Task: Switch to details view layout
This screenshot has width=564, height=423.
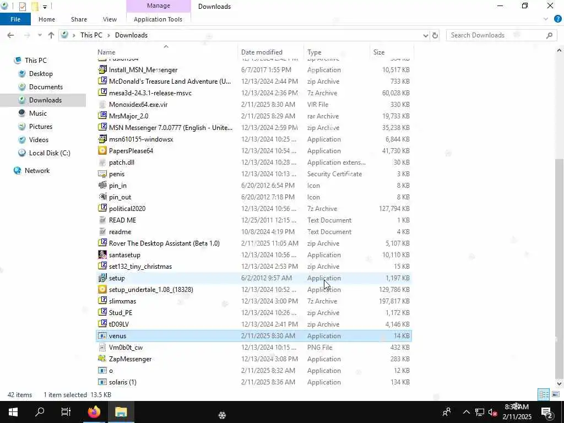Action: [x=544, y=394]
